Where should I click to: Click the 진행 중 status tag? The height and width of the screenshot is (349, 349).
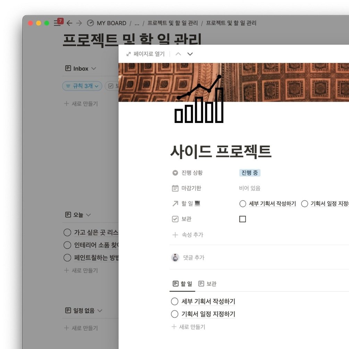(x=250, y=173)
